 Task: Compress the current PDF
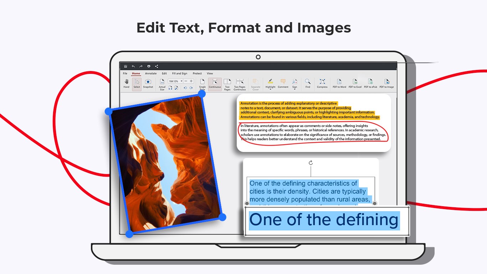click(322, 83)
